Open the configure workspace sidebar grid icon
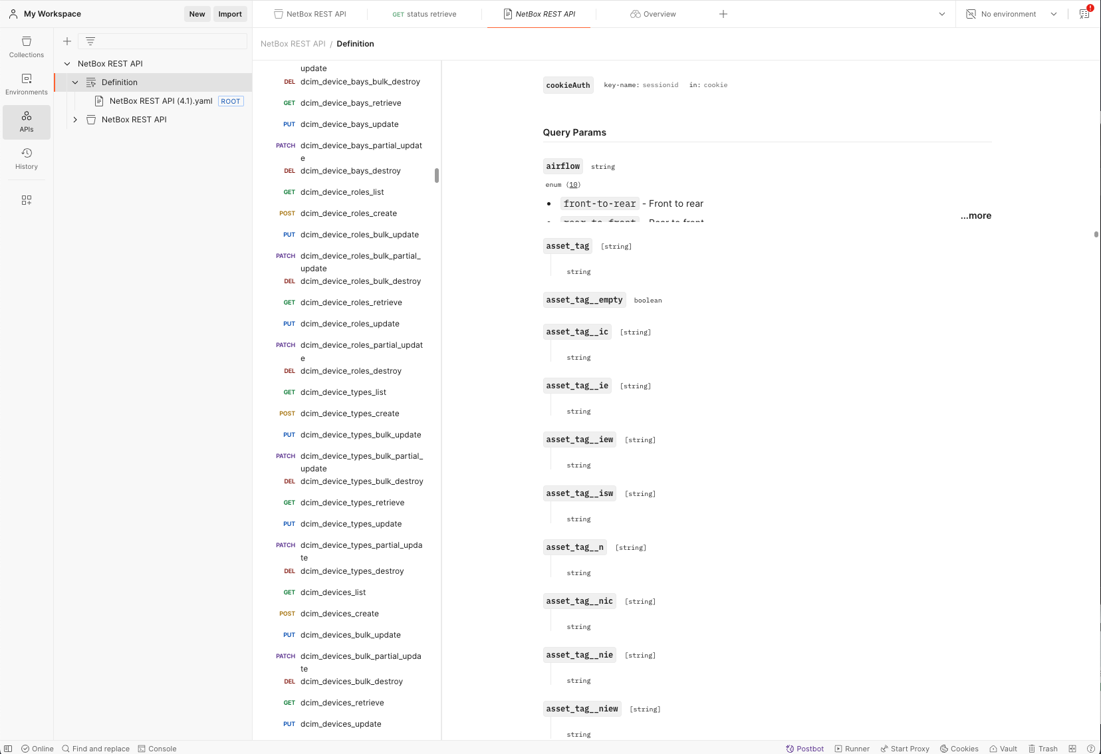The image size is (1101, 754). coord(27,200)
